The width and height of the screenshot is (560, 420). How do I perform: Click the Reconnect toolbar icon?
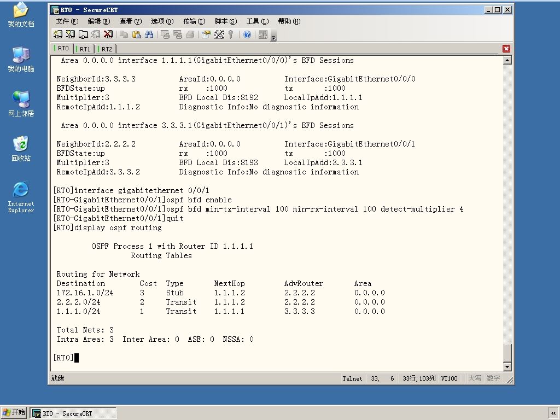click(95, 34)
